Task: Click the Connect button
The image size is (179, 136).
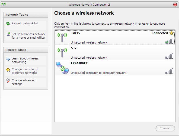Action: click(x=165, y=128)
